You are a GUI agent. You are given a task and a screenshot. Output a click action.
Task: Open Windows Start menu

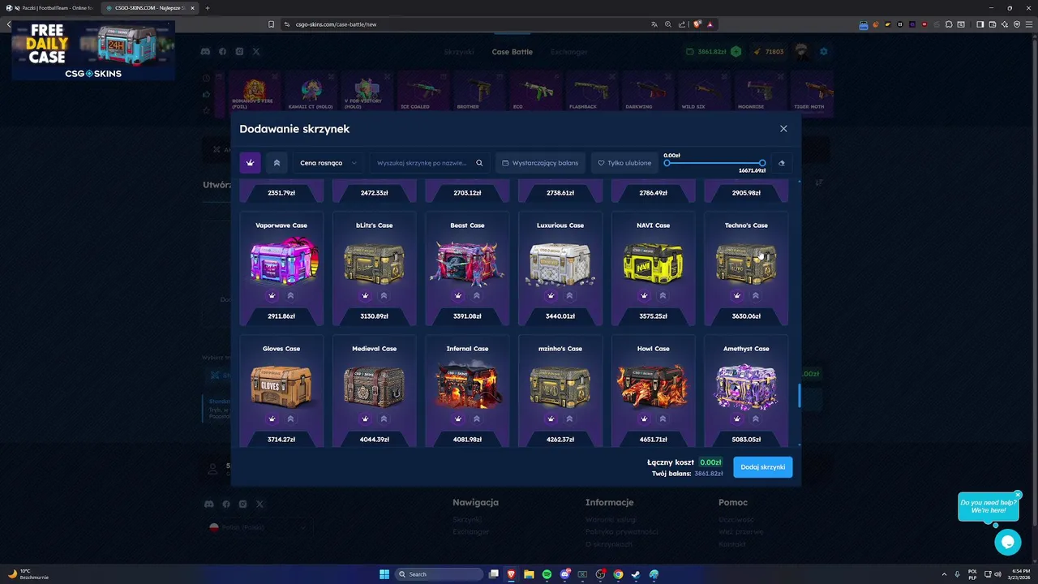(x=384, y=574)
